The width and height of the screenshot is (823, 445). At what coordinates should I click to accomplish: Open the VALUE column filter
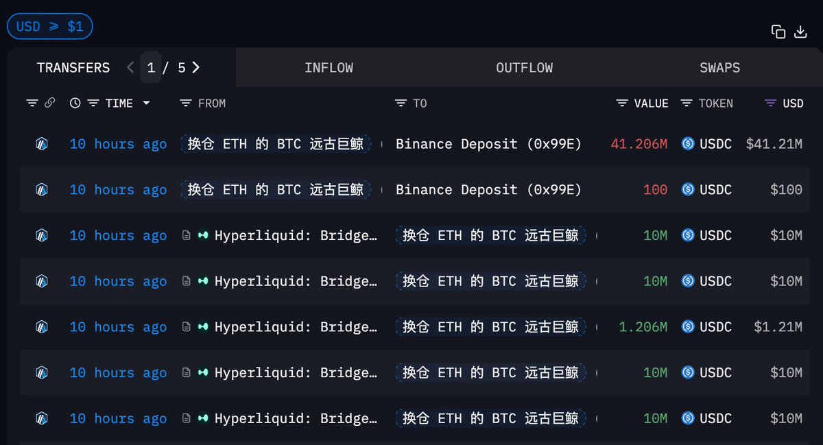tap(622, 103)
